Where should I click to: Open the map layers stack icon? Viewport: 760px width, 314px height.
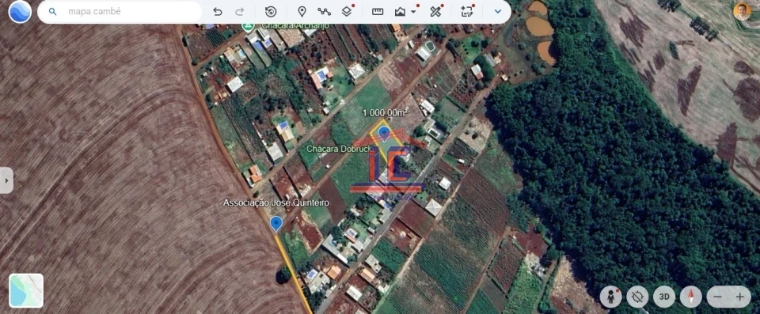coord(347,12)
